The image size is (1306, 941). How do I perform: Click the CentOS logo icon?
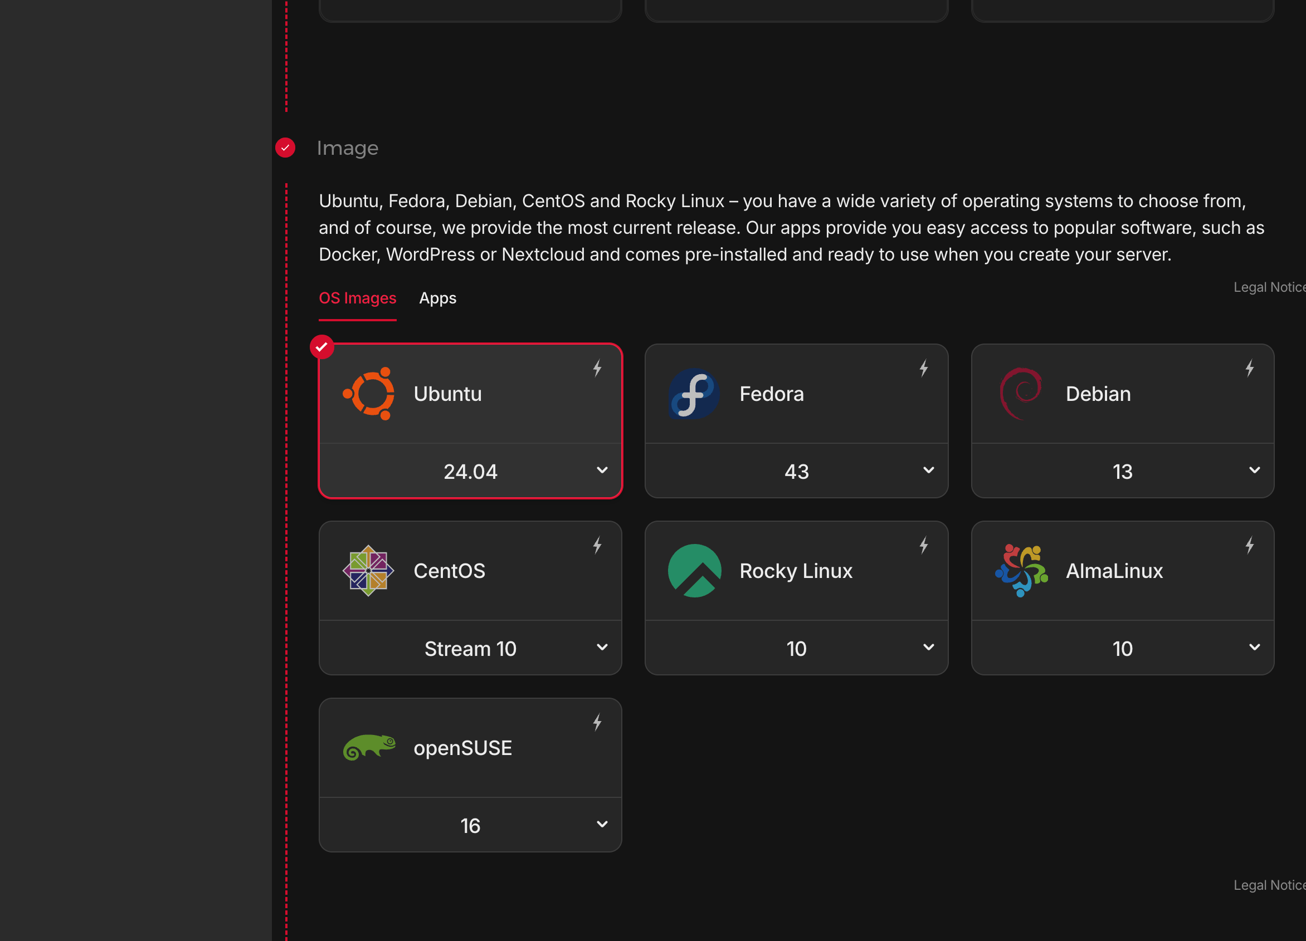[368, 570]
